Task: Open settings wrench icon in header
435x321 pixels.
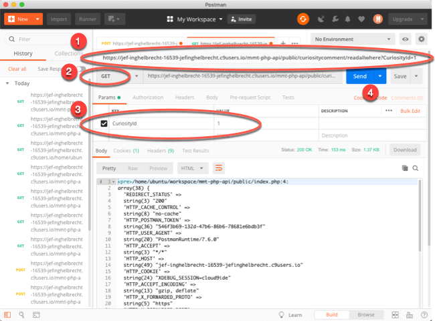Action: pos(335,19)
